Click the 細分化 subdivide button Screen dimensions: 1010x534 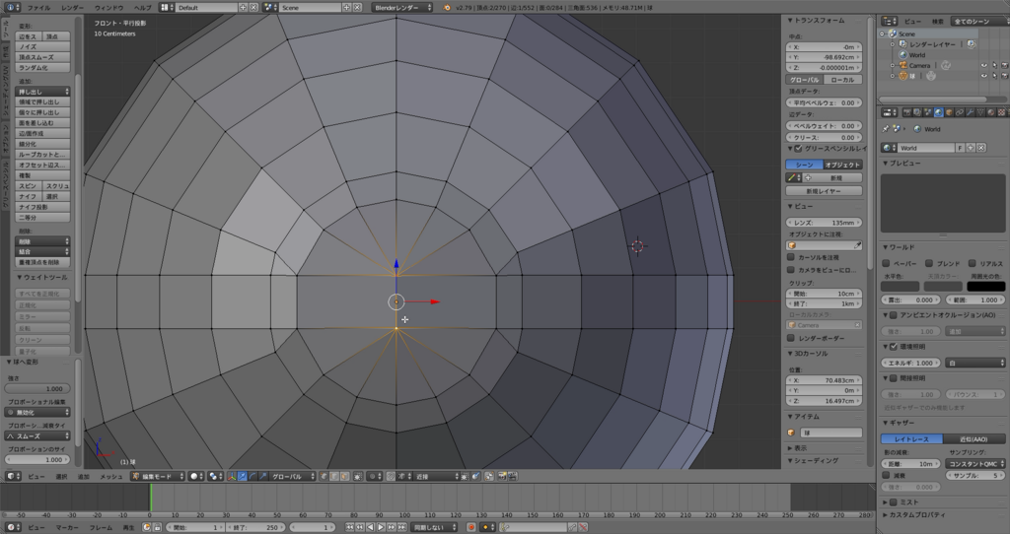42,144
